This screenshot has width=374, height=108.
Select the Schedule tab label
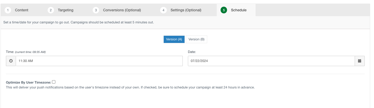(x=239, y=10)
